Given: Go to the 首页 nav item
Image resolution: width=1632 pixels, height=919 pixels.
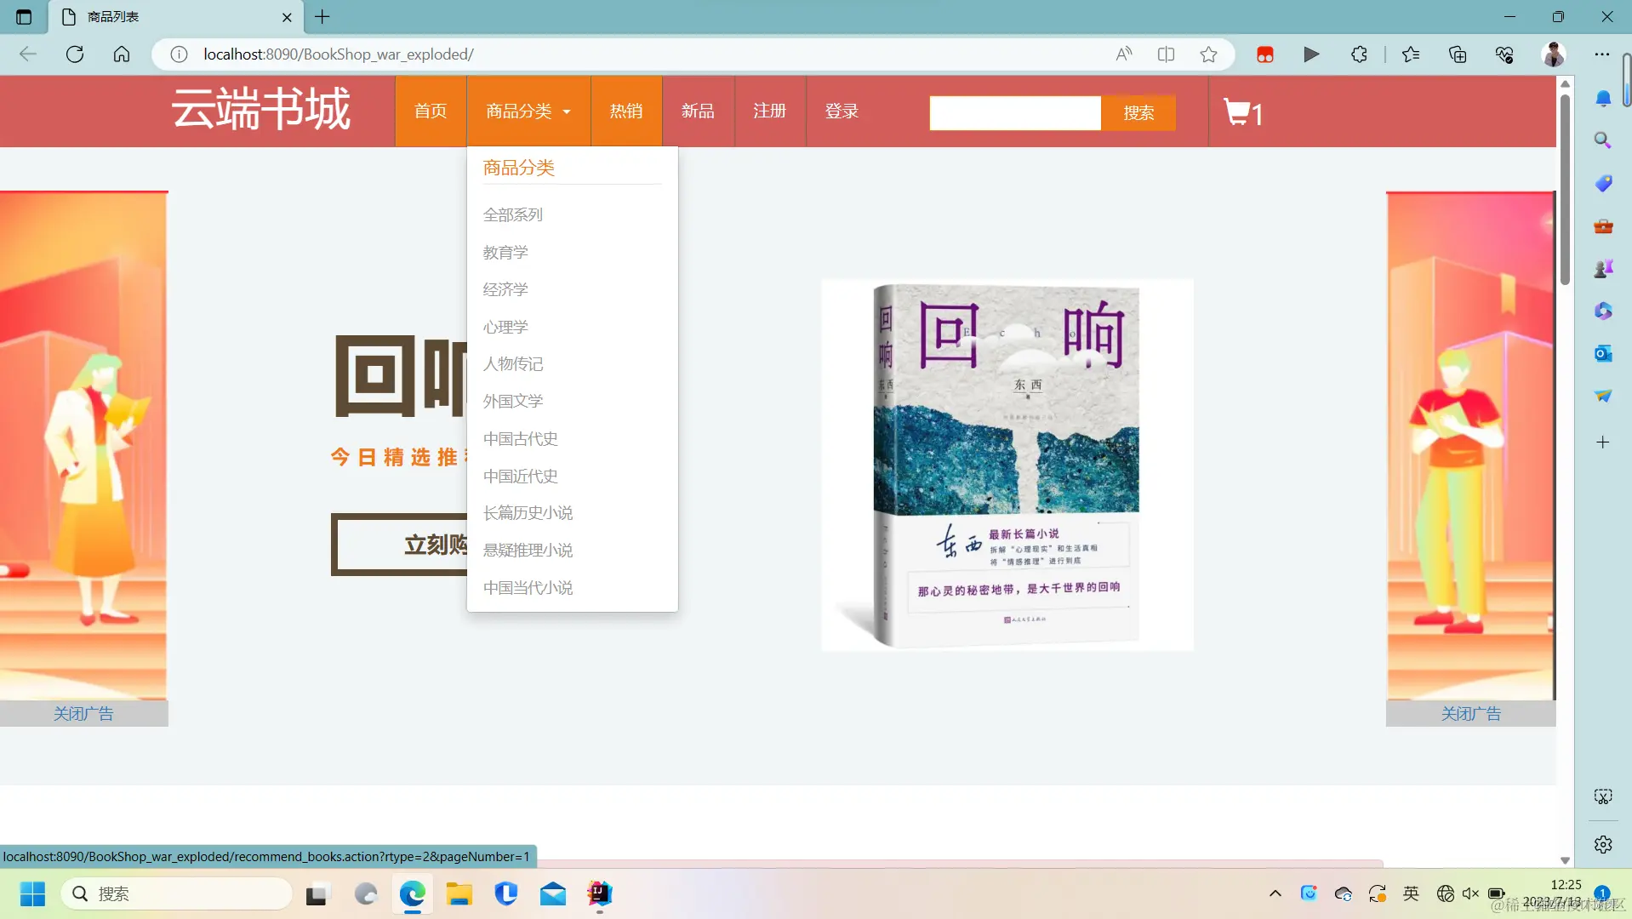Looking at the screenshot, I should (x=431, y=111).
